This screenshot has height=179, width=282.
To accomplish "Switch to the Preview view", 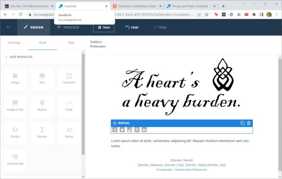I will (68, 27).
